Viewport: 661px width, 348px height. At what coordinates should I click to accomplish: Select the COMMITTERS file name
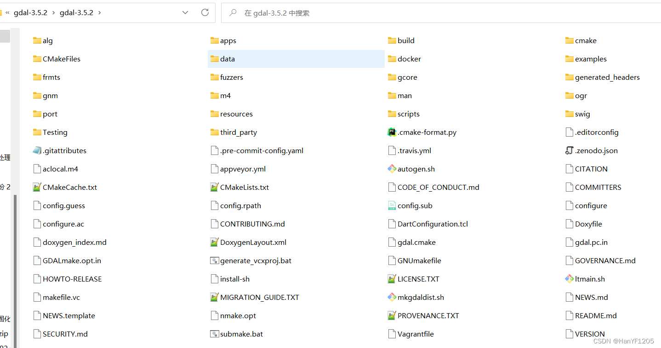pos(598,187)
